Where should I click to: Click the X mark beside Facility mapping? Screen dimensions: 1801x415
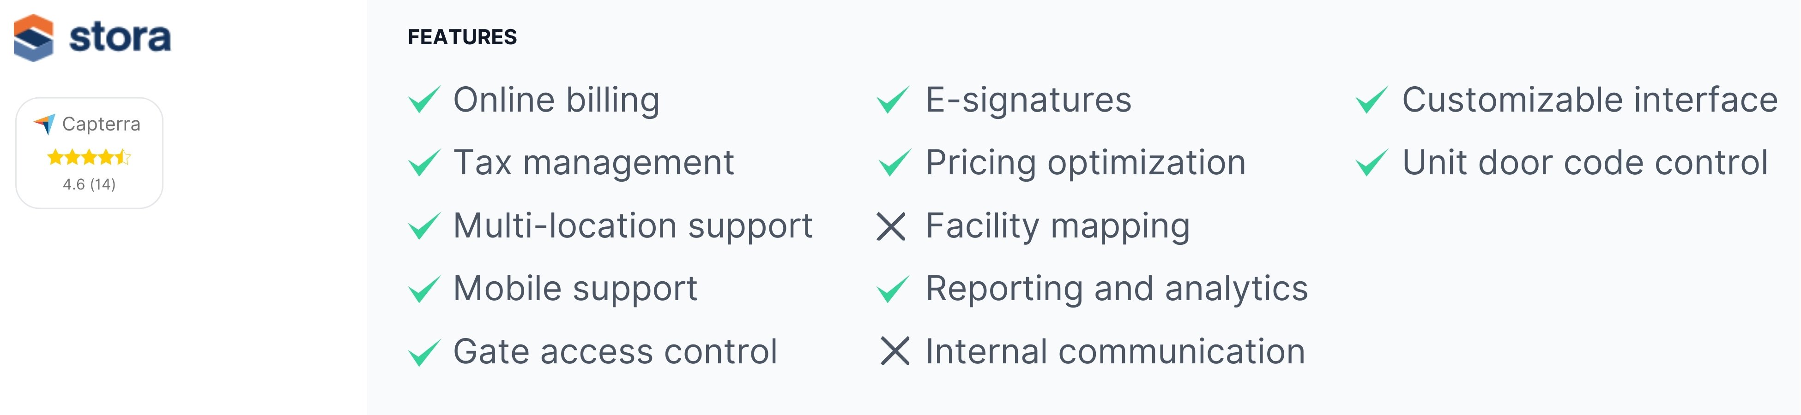pyautogui.click(x=891, y=226)
